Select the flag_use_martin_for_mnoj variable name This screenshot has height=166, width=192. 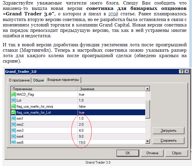tap(35, 106)
